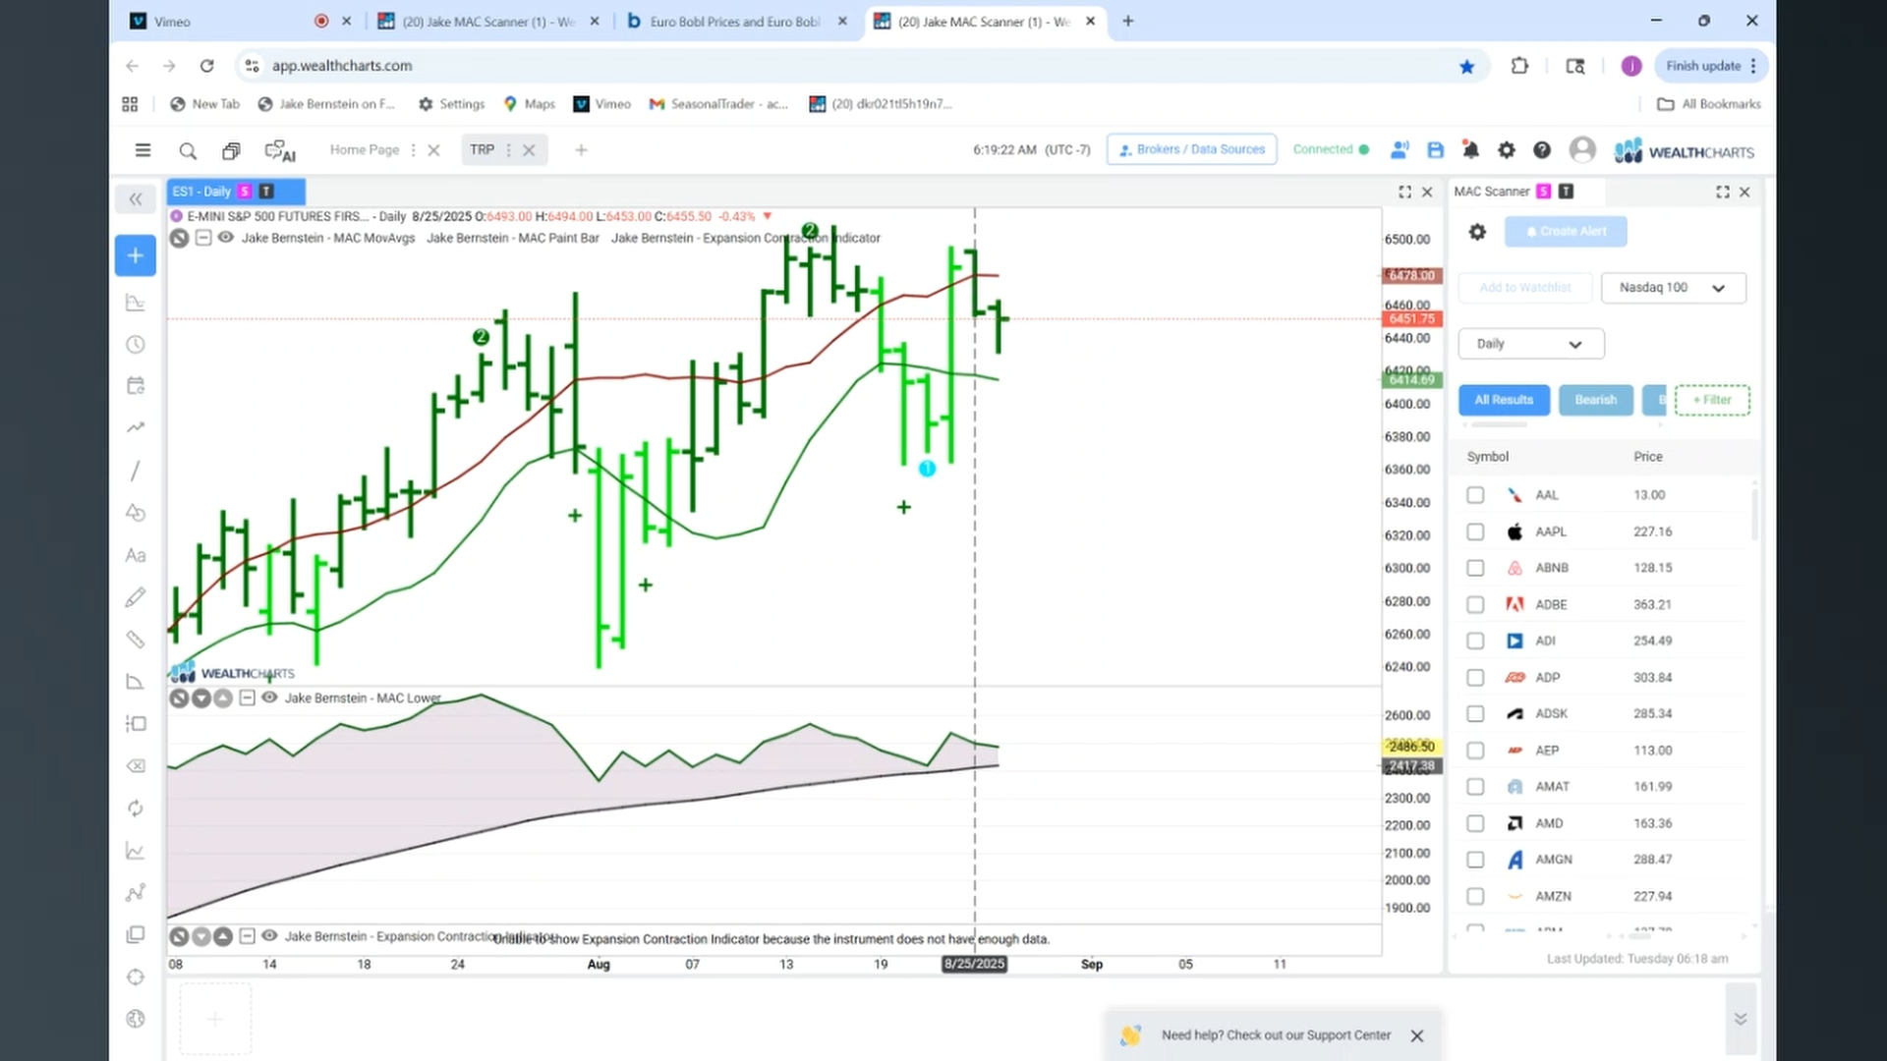Select the All Results filter tab

(x=1504, y=400)
